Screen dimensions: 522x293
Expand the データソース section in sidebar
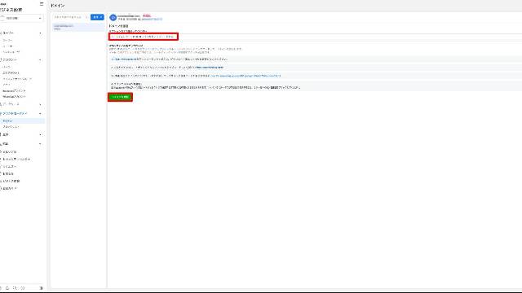[40, 104]
